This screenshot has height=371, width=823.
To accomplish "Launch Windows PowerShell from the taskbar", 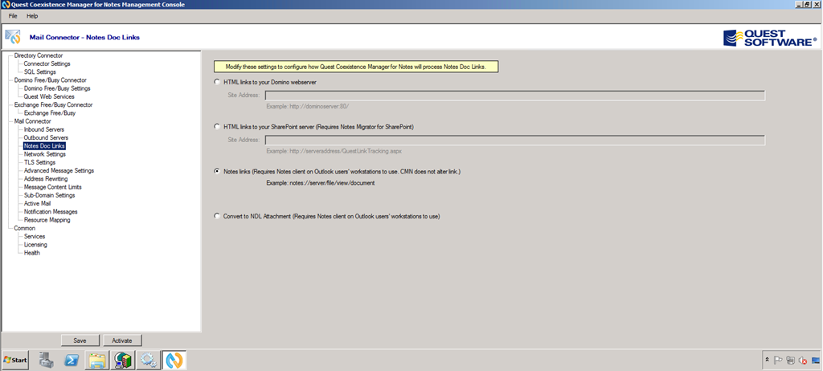I will (x=72, y=360).
